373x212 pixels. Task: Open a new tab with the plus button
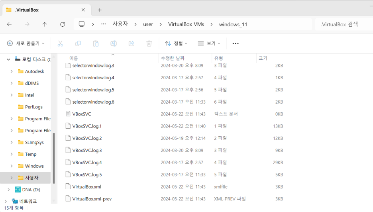tap(100, 10)
